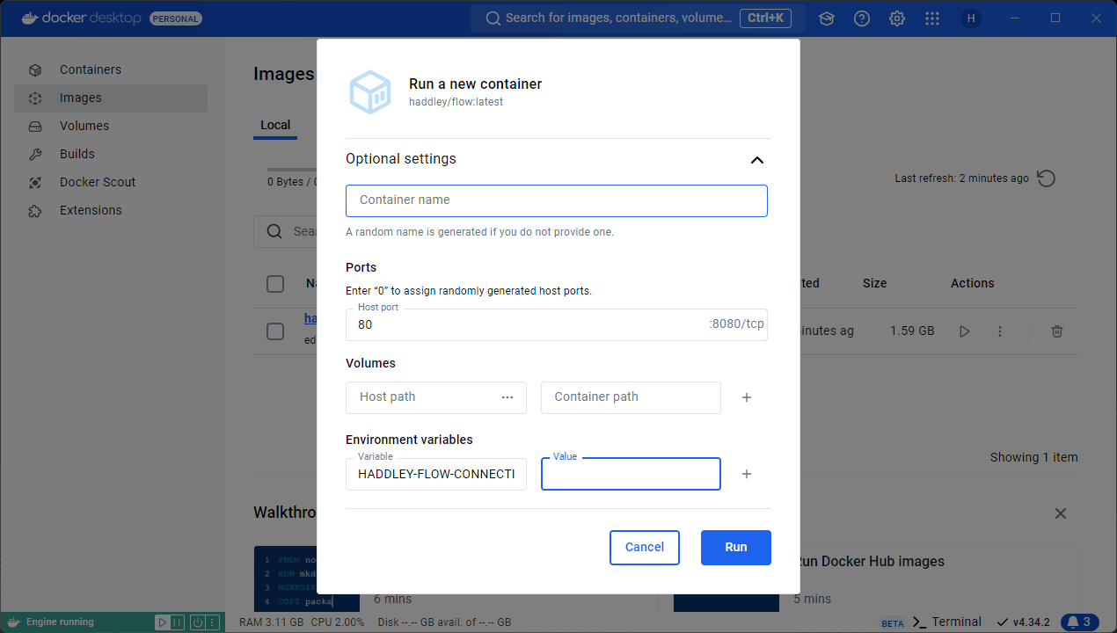Select the haddley/flow image row checkbox
The height and width of the screenshot is (633, 1117).
click(x=275, y=331)
